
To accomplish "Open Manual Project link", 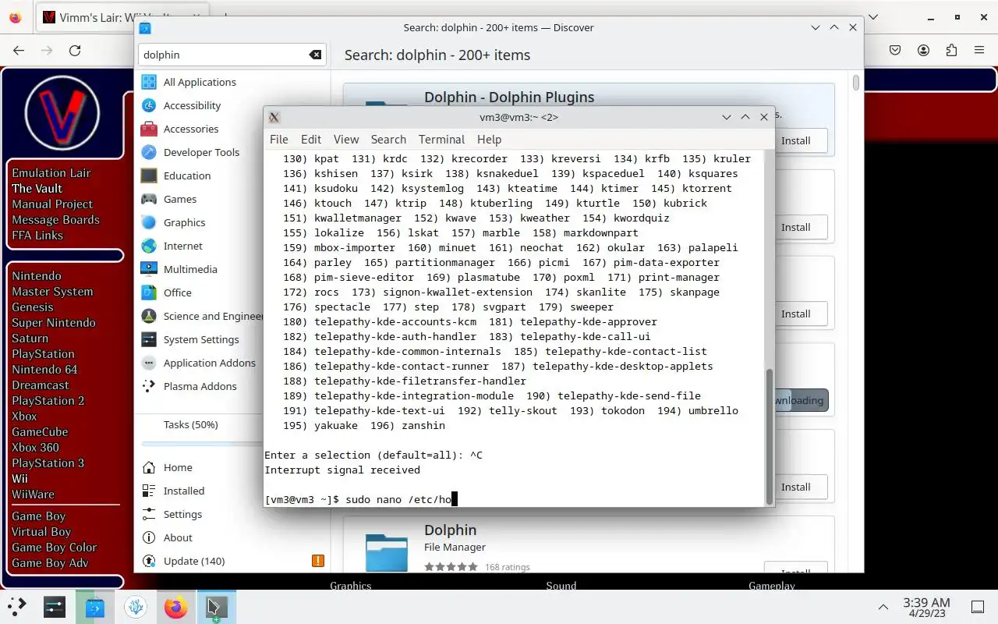I will point(52,204).
